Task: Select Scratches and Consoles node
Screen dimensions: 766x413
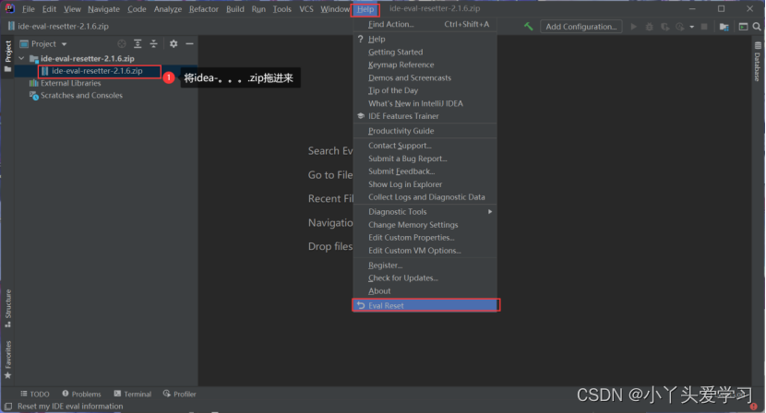Action: coord(81,95)
